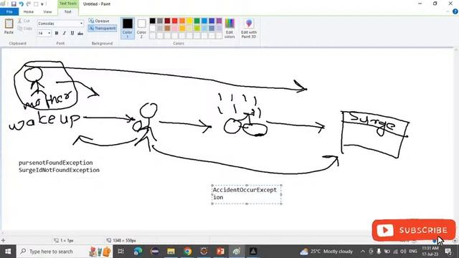Open Edit colors dialog

(x=229, y=28)
